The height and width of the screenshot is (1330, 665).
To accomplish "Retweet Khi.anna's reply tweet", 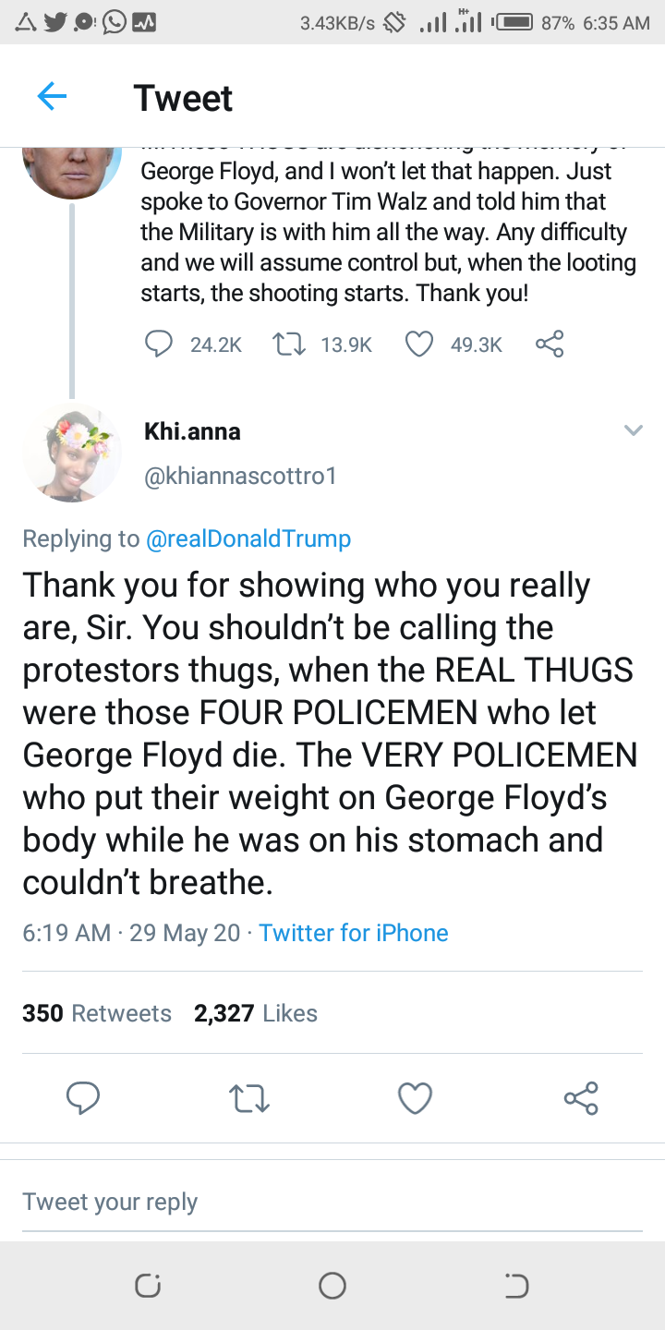I will (248, 1098).
